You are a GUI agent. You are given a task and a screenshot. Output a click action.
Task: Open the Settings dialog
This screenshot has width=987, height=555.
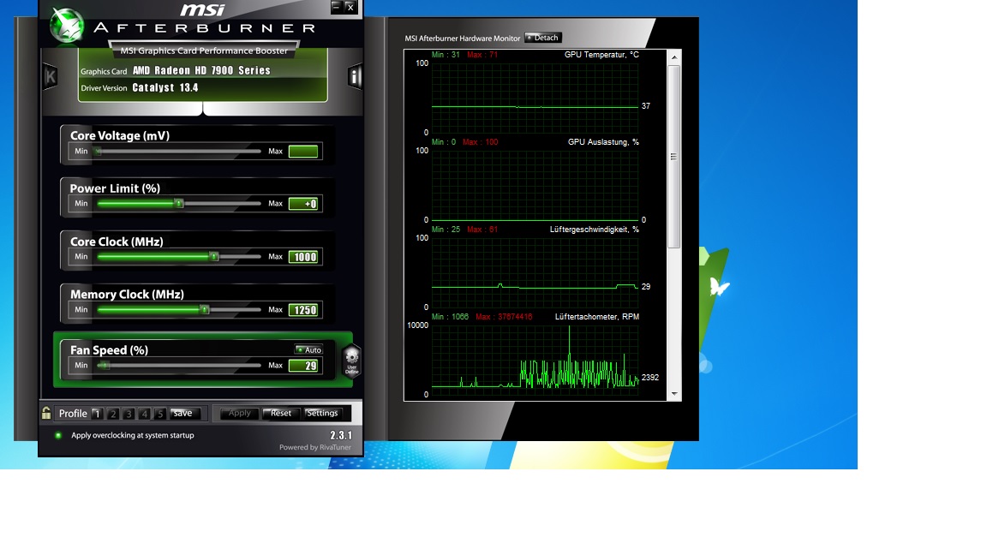pos(322,414)
